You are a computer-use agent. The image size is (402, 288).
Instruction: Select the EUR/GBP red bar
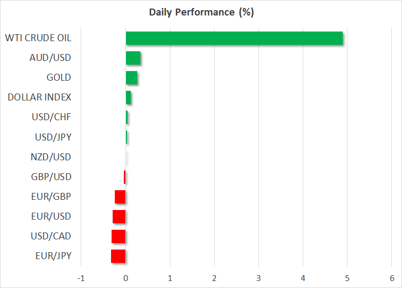pos(120,197)
